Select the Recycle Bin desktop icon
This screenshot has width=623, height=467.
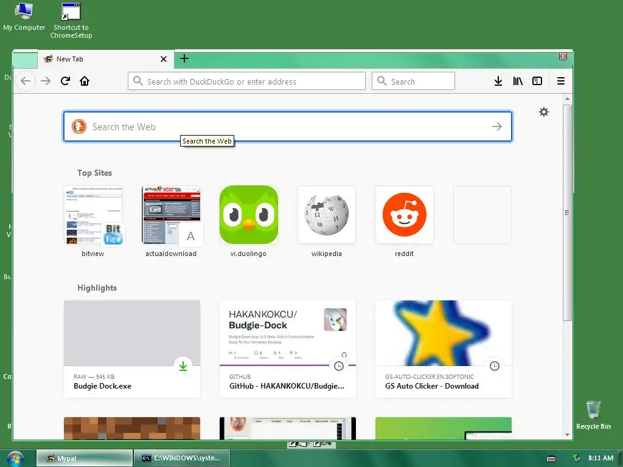593,415
